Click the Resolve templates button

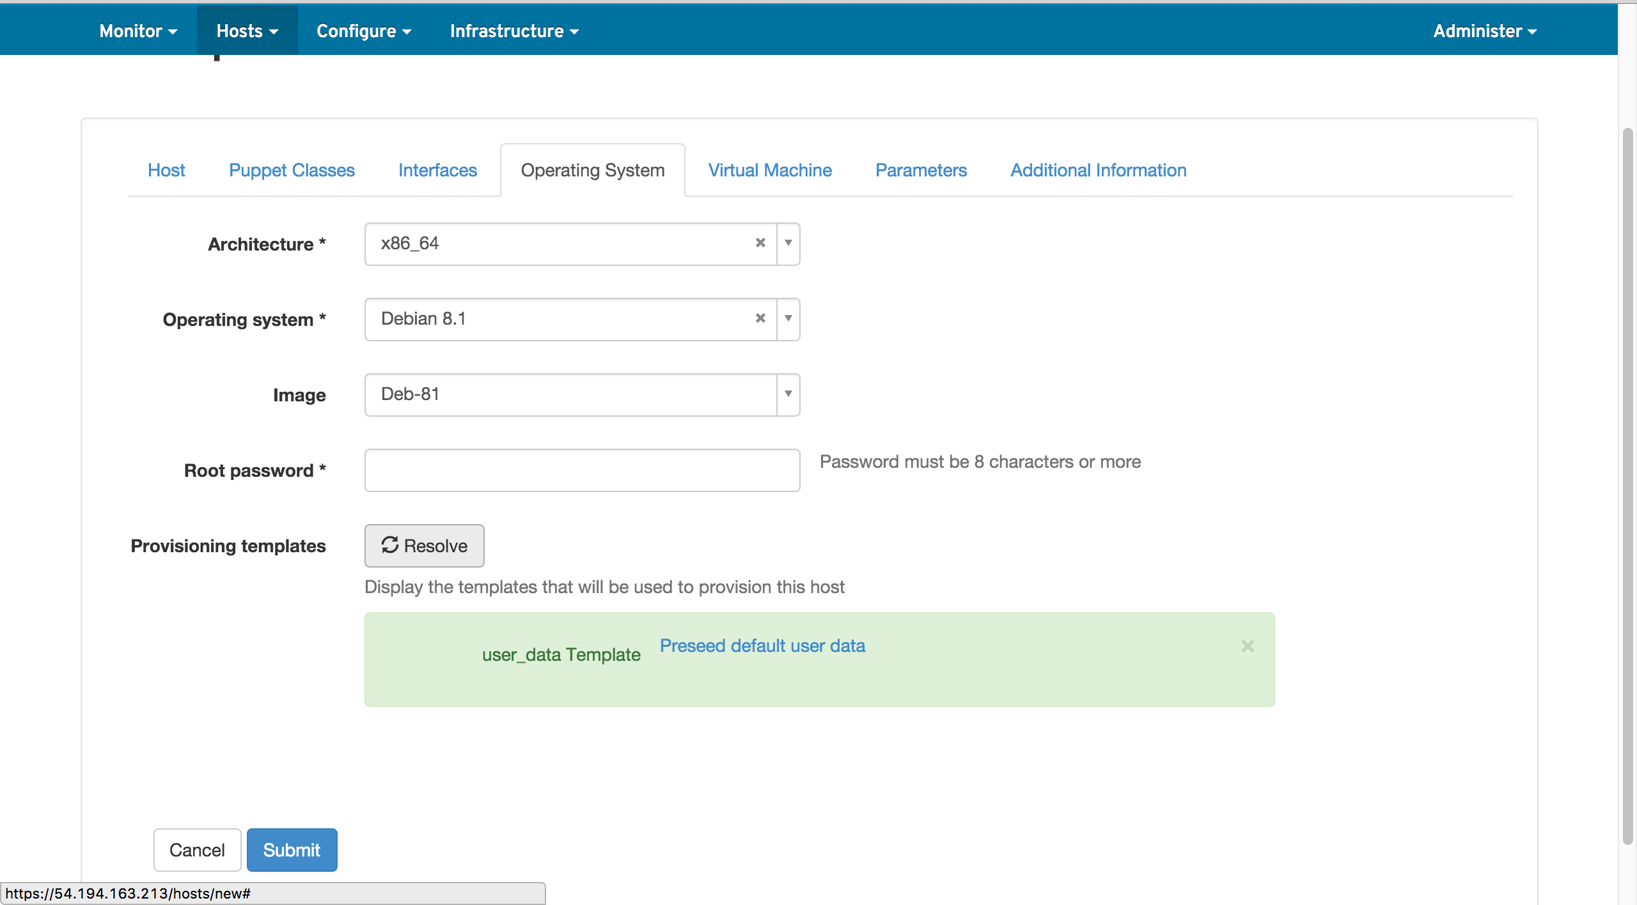pos(424,546)
